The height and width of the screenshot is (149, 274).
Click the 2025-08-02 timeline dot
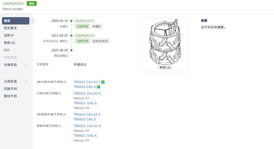(71, 50)
